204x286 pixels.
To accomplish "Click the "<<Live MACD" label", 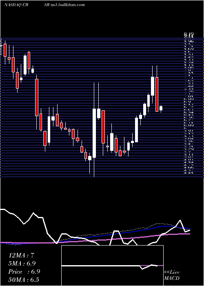I will (x=172, y=275).
